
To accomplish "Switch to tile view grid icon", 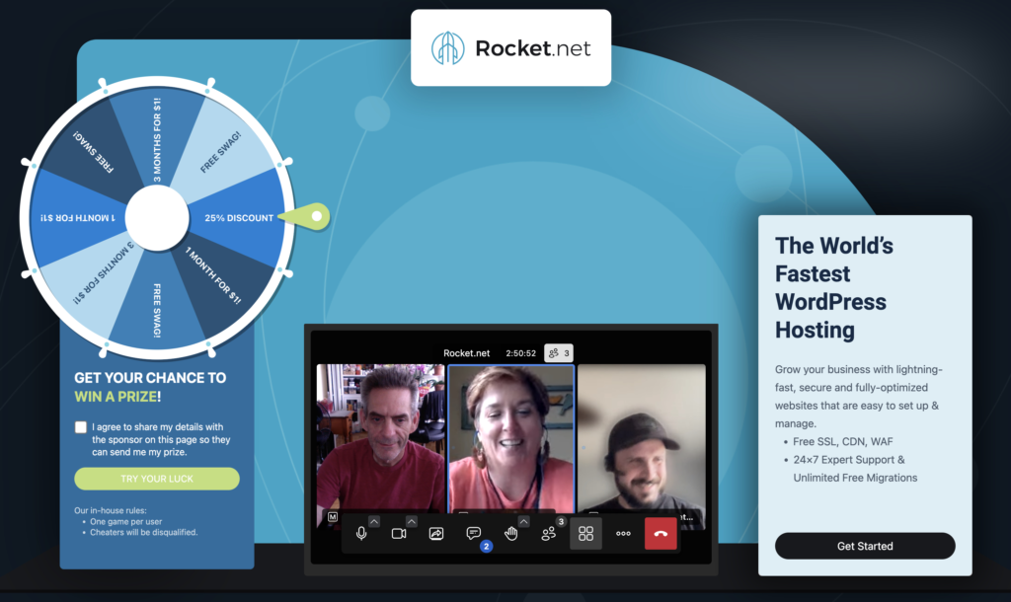I will [x=586, y=534].
